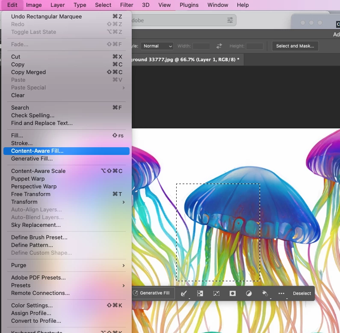Open the Image menu
Screen dimensions: 340x333
point(34,5)
